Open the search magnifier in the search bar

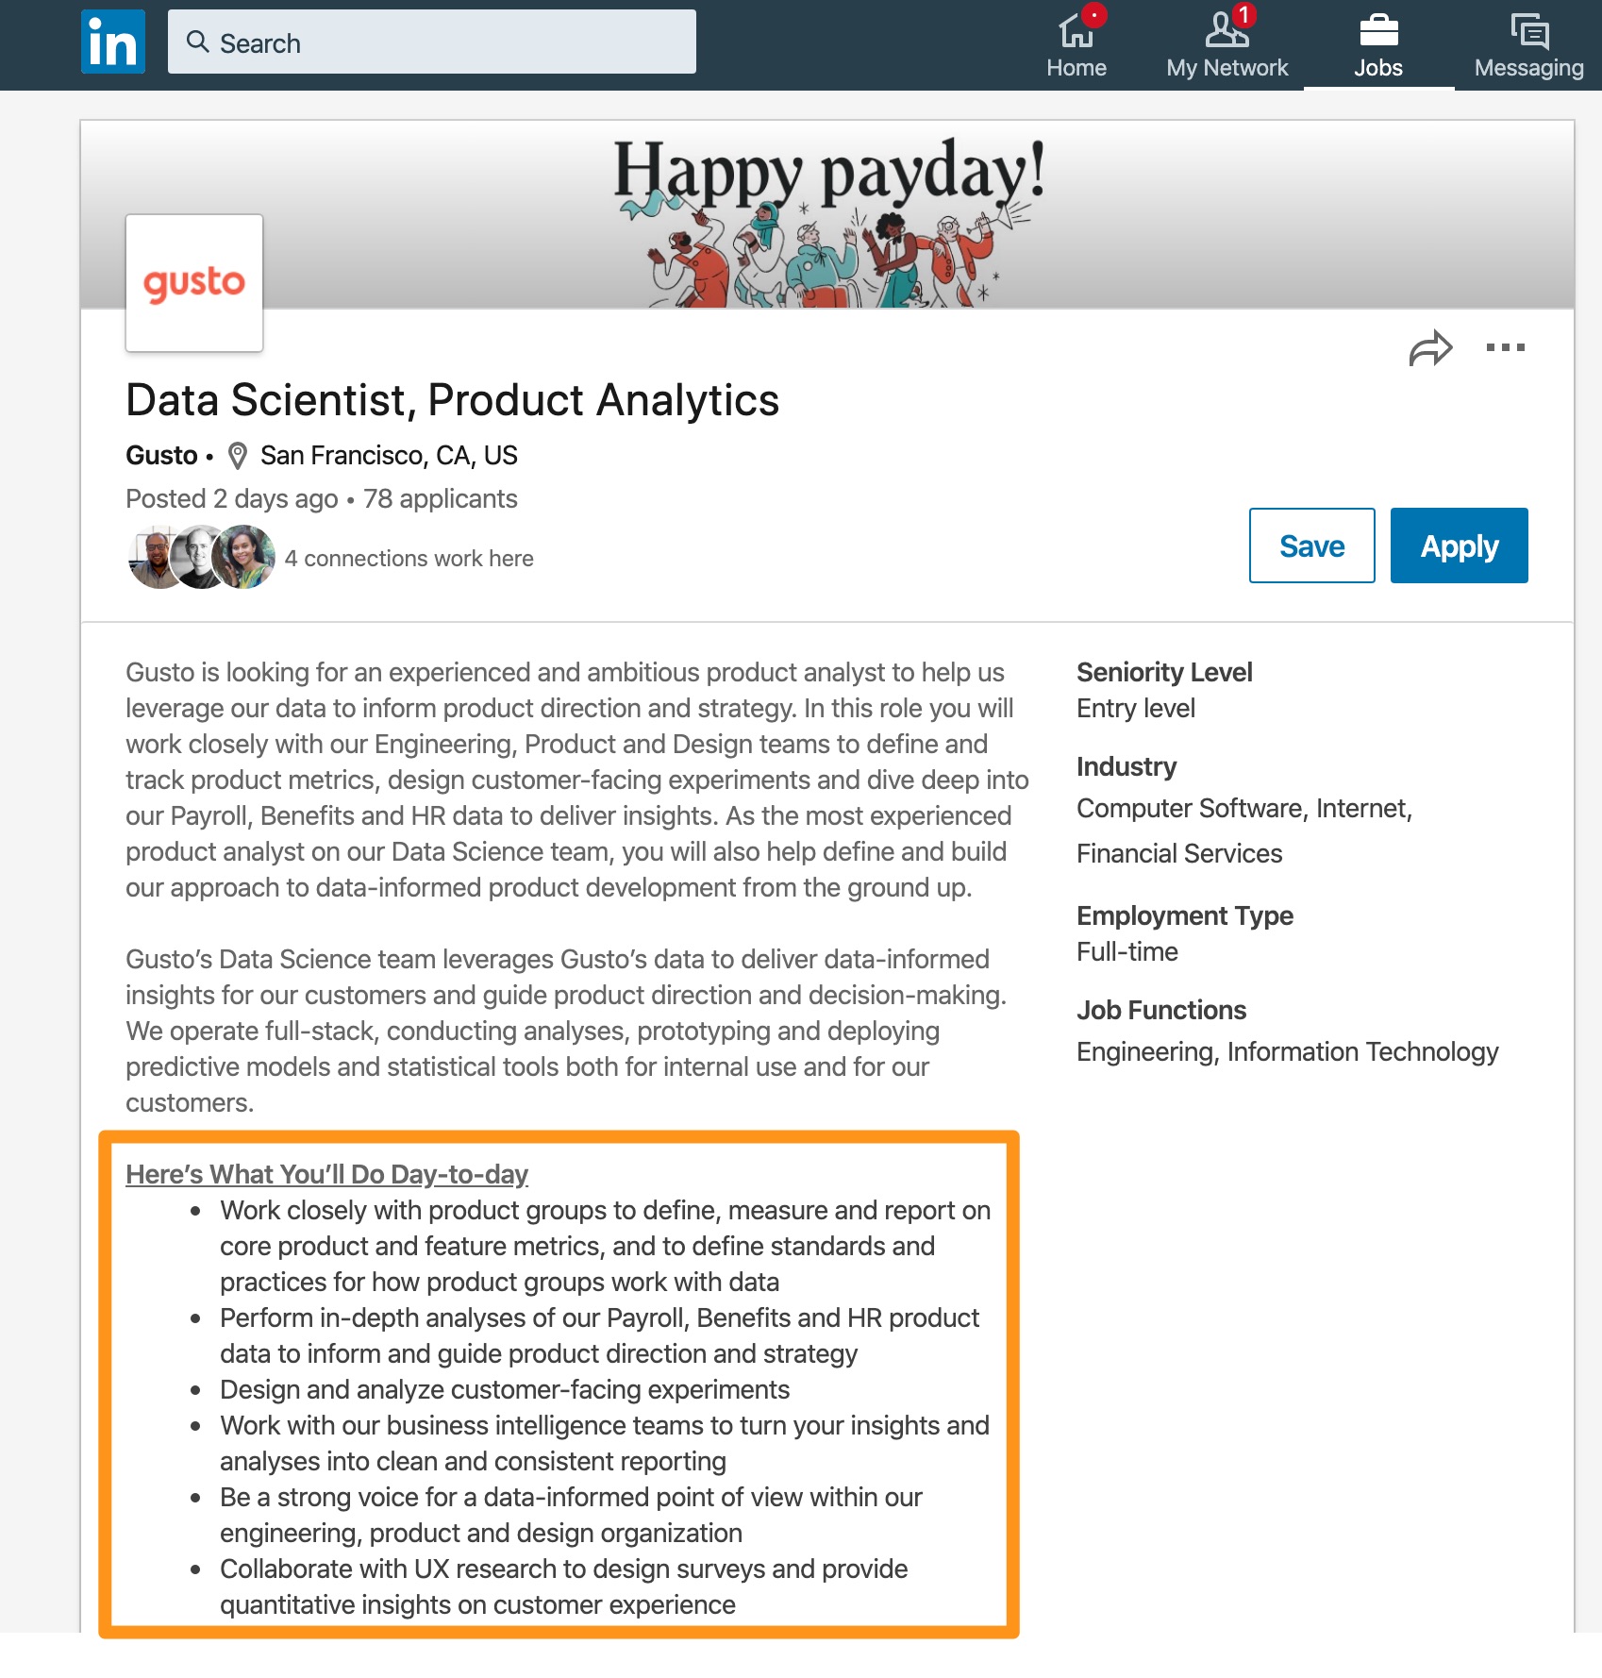pos(198,42)
